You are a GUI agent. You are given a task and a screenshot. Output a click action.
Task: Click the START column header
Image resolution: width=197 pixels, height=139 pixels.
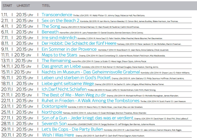(x=7, y=6)
